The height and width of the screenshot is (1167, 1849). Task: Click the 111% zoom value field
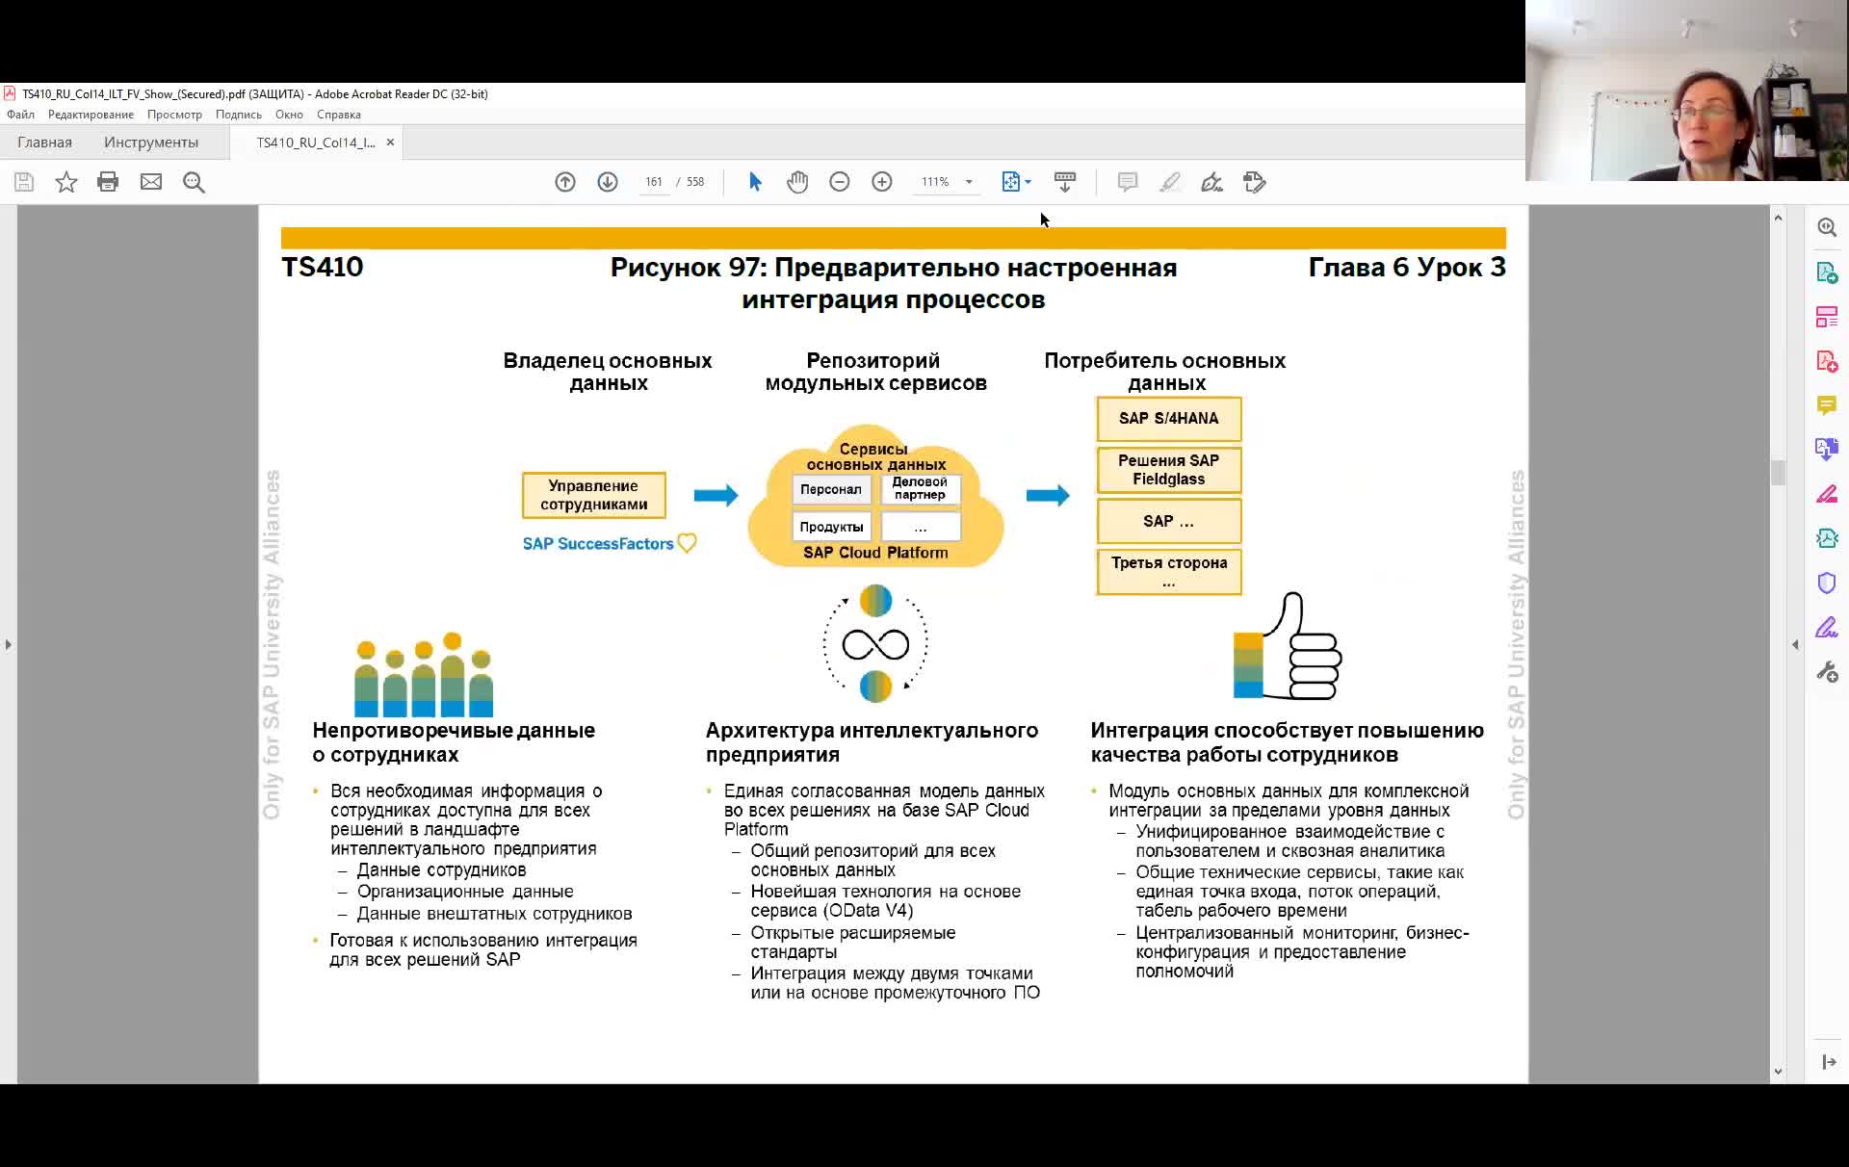tap(935, 182)
